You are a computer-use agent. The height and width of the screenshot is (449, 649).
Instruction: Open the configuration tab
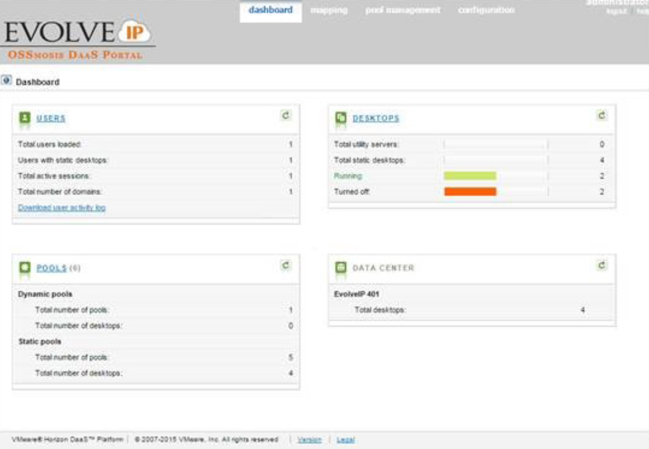(x=487, y=11)
